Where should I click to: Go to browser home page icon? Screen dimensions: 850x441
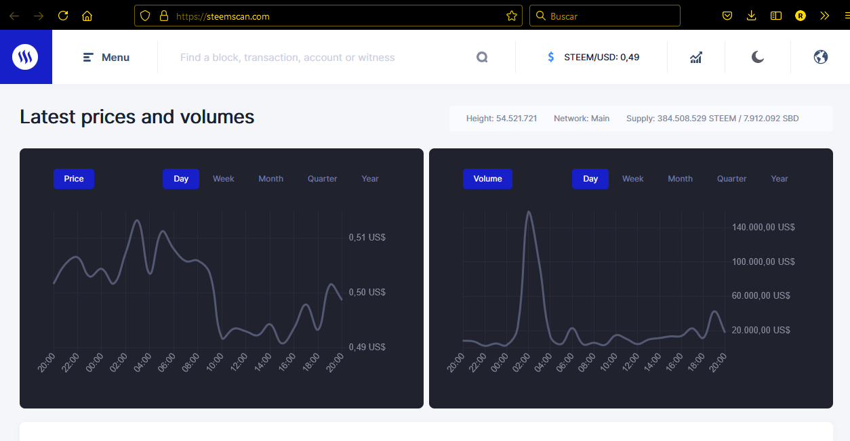[x=87, y=16]
